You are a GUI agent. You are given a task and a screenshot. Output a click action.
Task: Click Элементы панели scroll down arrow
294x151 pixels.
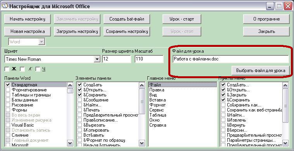click(142, 143)
